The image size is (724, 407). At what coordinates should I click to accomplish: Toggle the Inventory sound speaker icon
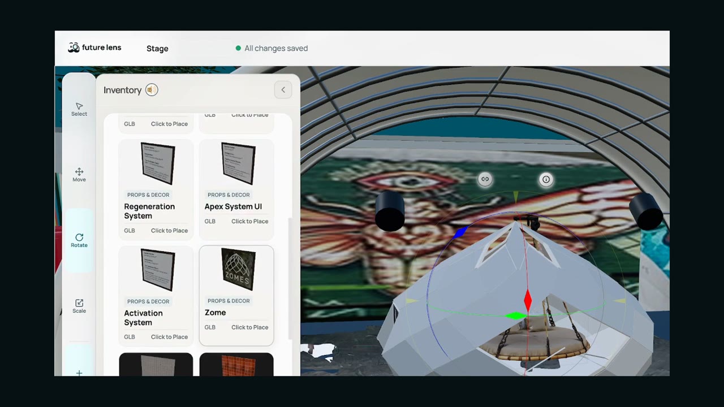152,90
